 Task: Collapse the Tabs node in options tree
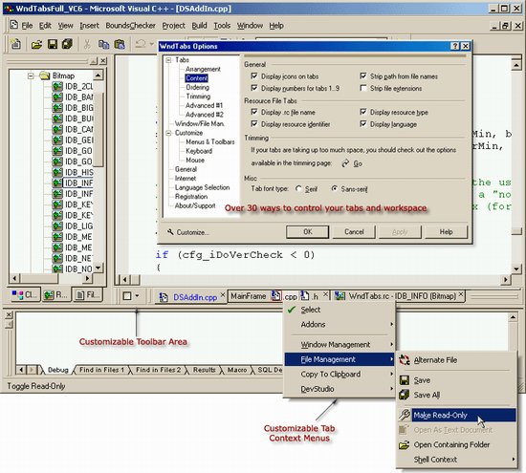[168, 60]
